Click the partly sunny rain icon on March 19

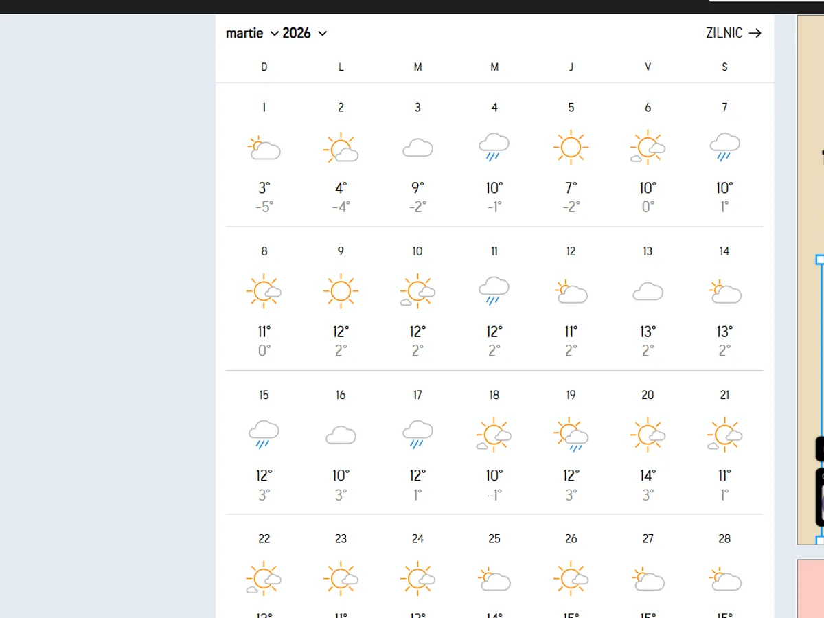[x=571, y=433]
